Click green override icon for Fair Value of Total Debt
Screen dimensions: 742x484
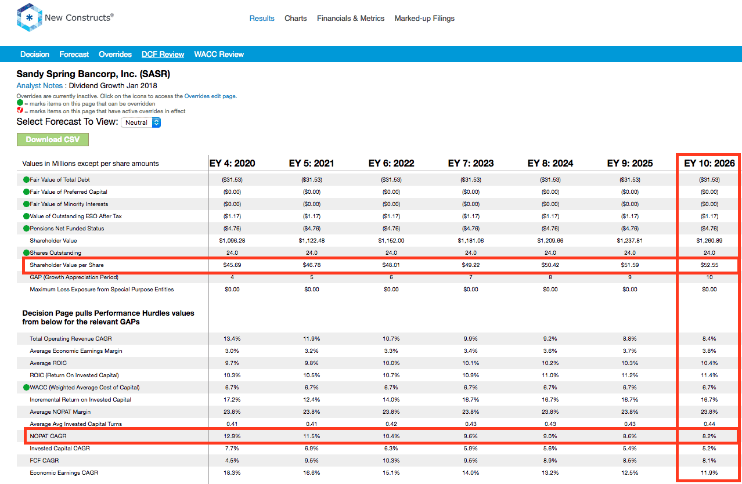26,180
